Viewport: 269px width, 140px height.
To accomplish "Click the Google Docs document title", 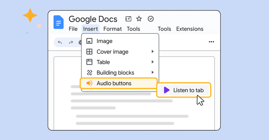I will click(93, 19).
